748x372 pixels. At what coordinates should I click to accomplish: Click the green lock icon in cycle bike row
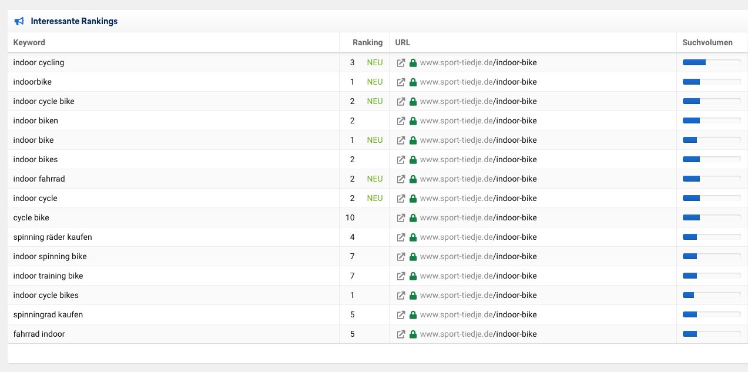click(413, 217)
